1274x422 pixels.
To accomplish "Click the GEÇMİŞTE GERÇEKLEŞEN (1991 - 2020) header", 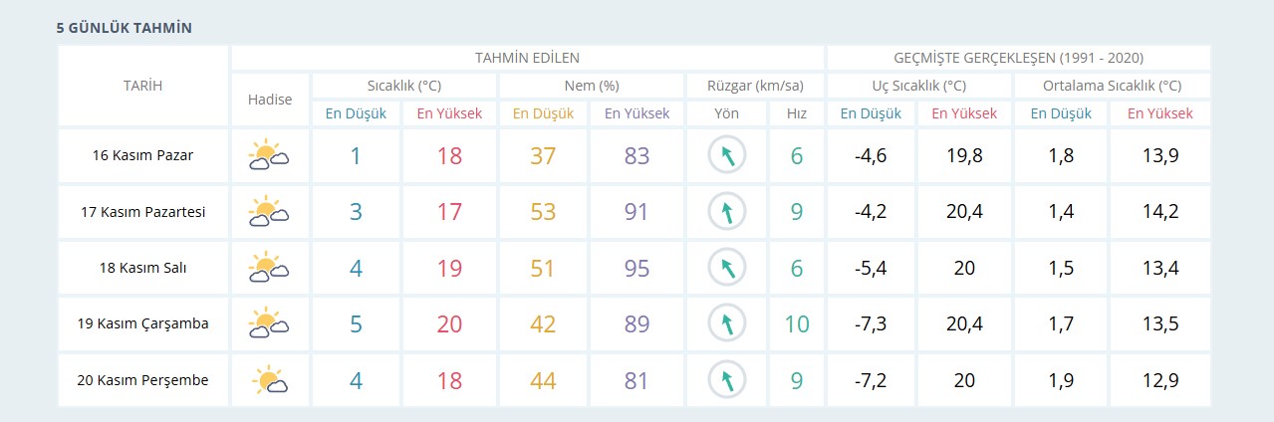I will [1018, 58].
